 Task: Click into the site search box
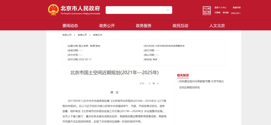pyautogui.click(x=135, y=10)
